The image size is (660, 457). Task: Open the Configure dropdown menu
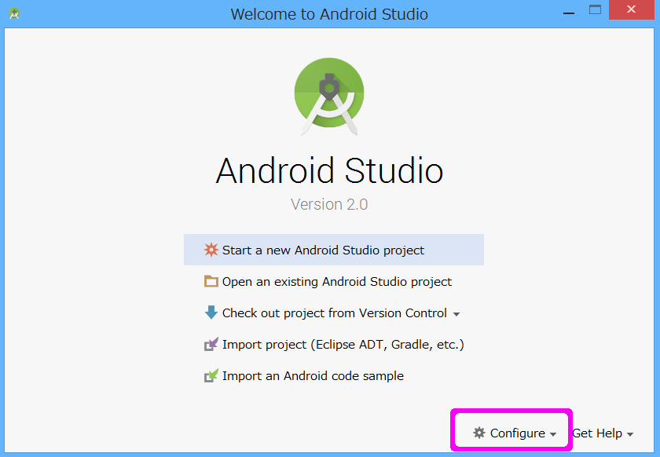[515, 433]
